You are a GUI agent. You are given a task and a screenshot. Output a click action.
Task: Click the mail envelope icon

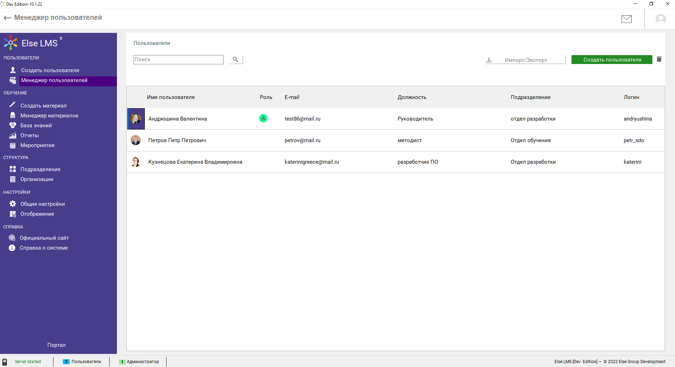pos(626,19)
